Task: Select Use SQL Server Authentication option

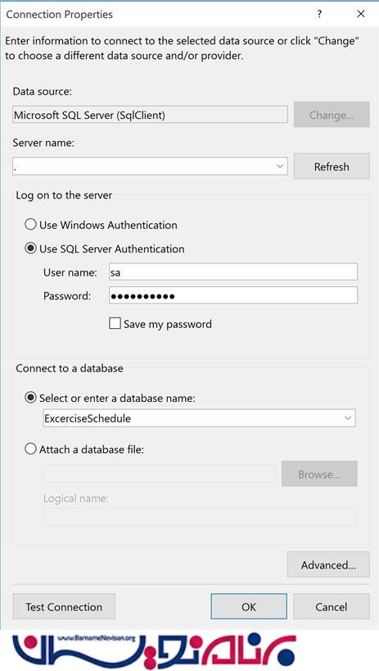Action: [30, 249]
